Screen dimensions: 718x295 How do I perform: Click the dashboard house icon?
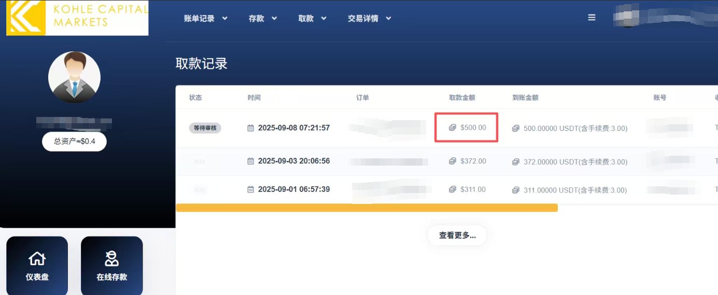(37, 258)
